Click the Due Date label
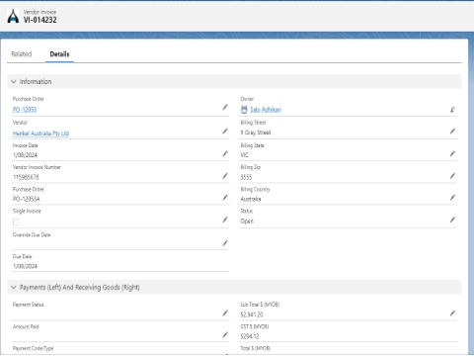The height and width of the screenshot is (356, 474). click(x=22, y=256)
